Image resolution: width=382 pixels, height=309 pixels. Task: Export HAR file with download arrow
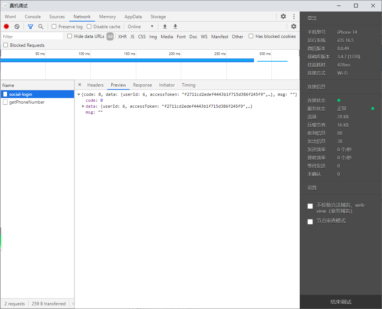(175, 26)
